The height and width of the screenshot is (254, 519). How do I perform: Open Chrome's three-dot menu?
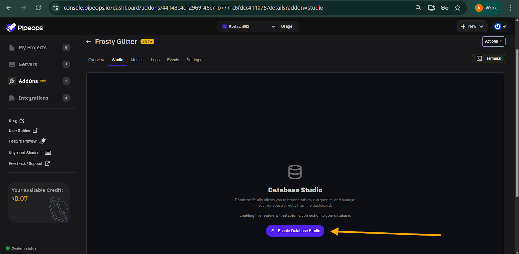click(x=511, y=8)
